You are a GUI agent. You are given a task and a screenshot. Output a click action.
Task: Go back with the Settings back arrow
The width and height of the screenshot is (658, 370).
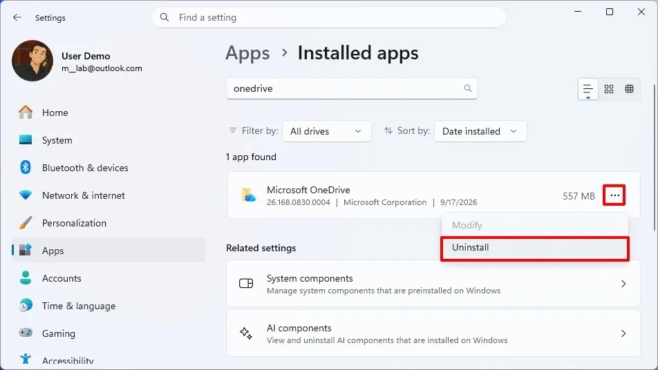pyautogui.click(x=17, y=17)
